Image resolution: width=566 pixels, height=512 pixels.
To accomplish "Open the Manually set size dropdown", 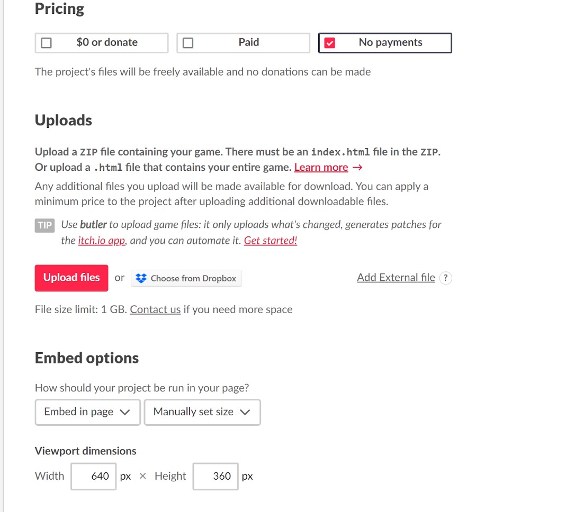I will (202, 412).
